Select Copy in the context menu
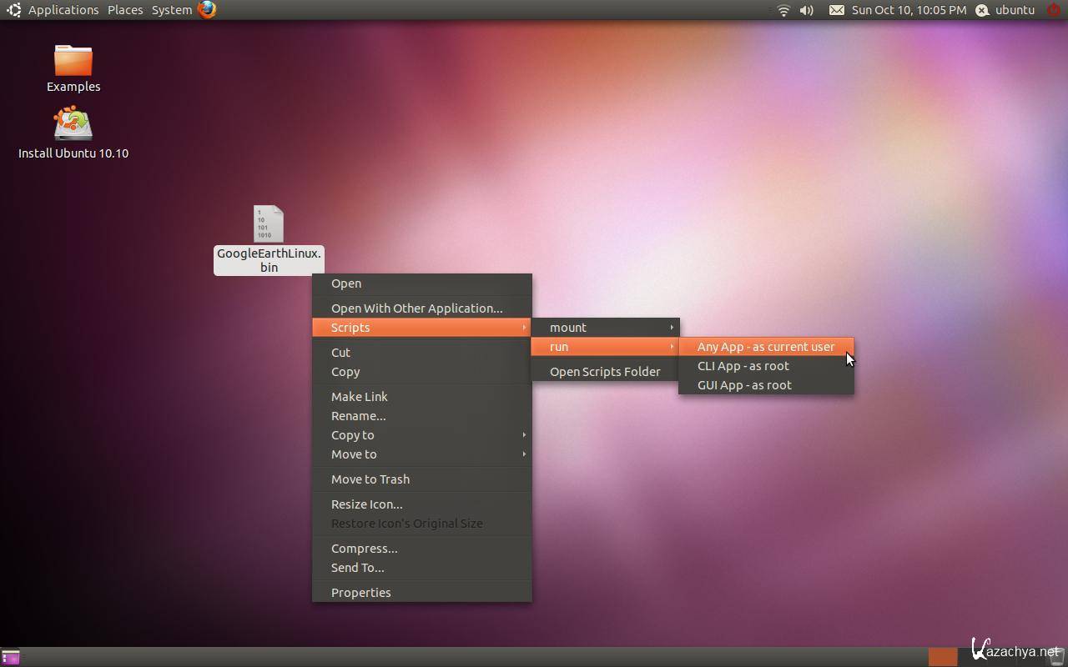This screenshot has width=1068, height=667. click(422, 372)
